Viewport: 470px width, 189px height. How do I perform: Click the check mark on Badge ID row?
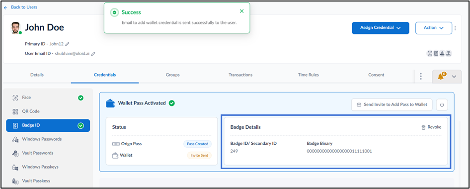point(80,126)
